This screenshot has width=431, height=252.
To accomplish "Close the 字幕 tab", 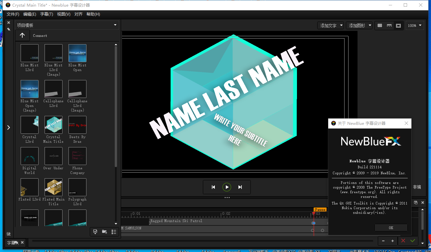I will pyautogui.click(x=22, y=243).
